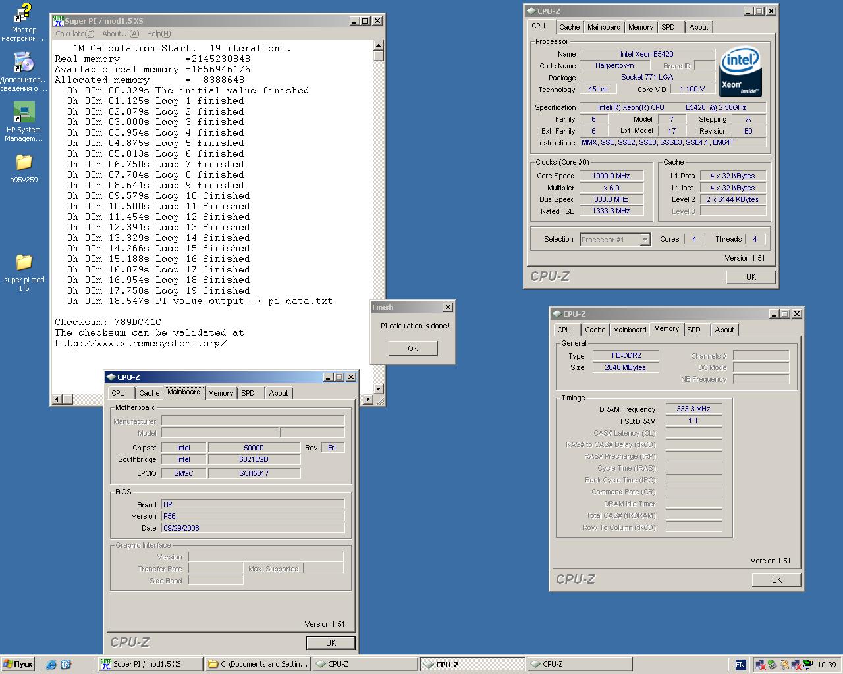This screenshot has width=843, height=674.
Task: Select the p95v259 folder icon
Action: pos(24,168)
